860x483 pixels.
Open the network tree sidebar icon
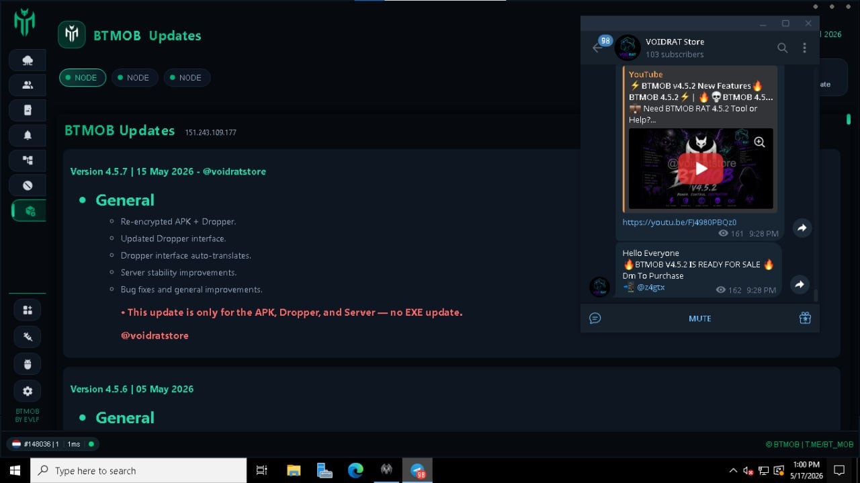point(28,161)
